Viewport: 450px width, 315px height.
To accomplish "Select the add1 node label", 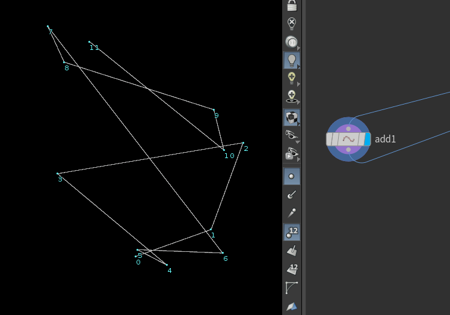I will (x=385, y=139).
